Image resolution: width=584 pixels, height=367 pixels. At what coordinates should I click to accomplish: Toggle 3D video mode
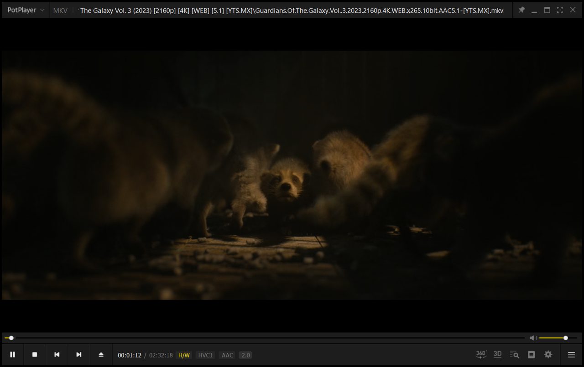coord(498,354)
